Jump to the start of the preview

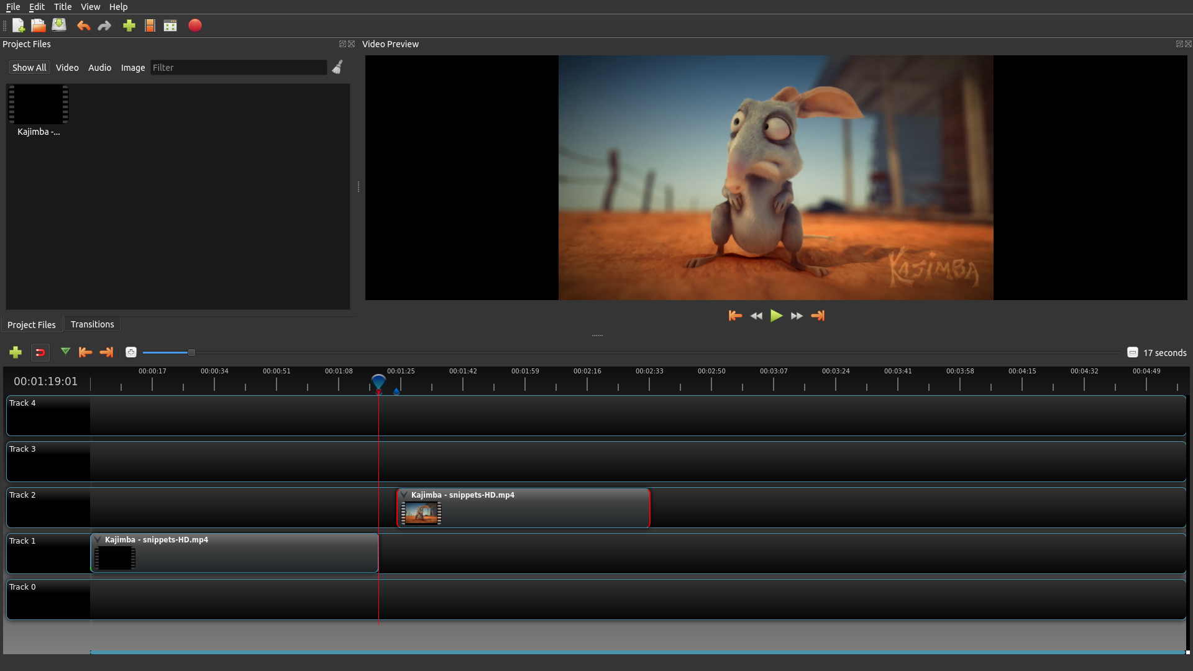[x=735, y=316]
